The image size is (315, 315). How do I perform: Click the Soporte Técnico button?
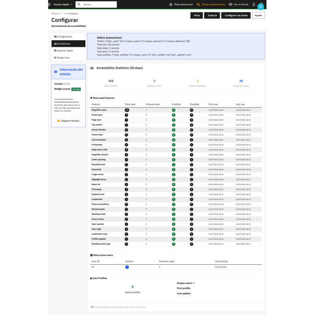68,121
